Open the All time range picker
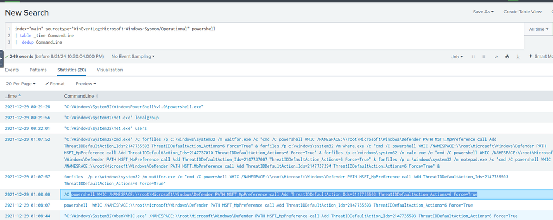The width and height of the screenshot is (553, 220). [538, 29]
